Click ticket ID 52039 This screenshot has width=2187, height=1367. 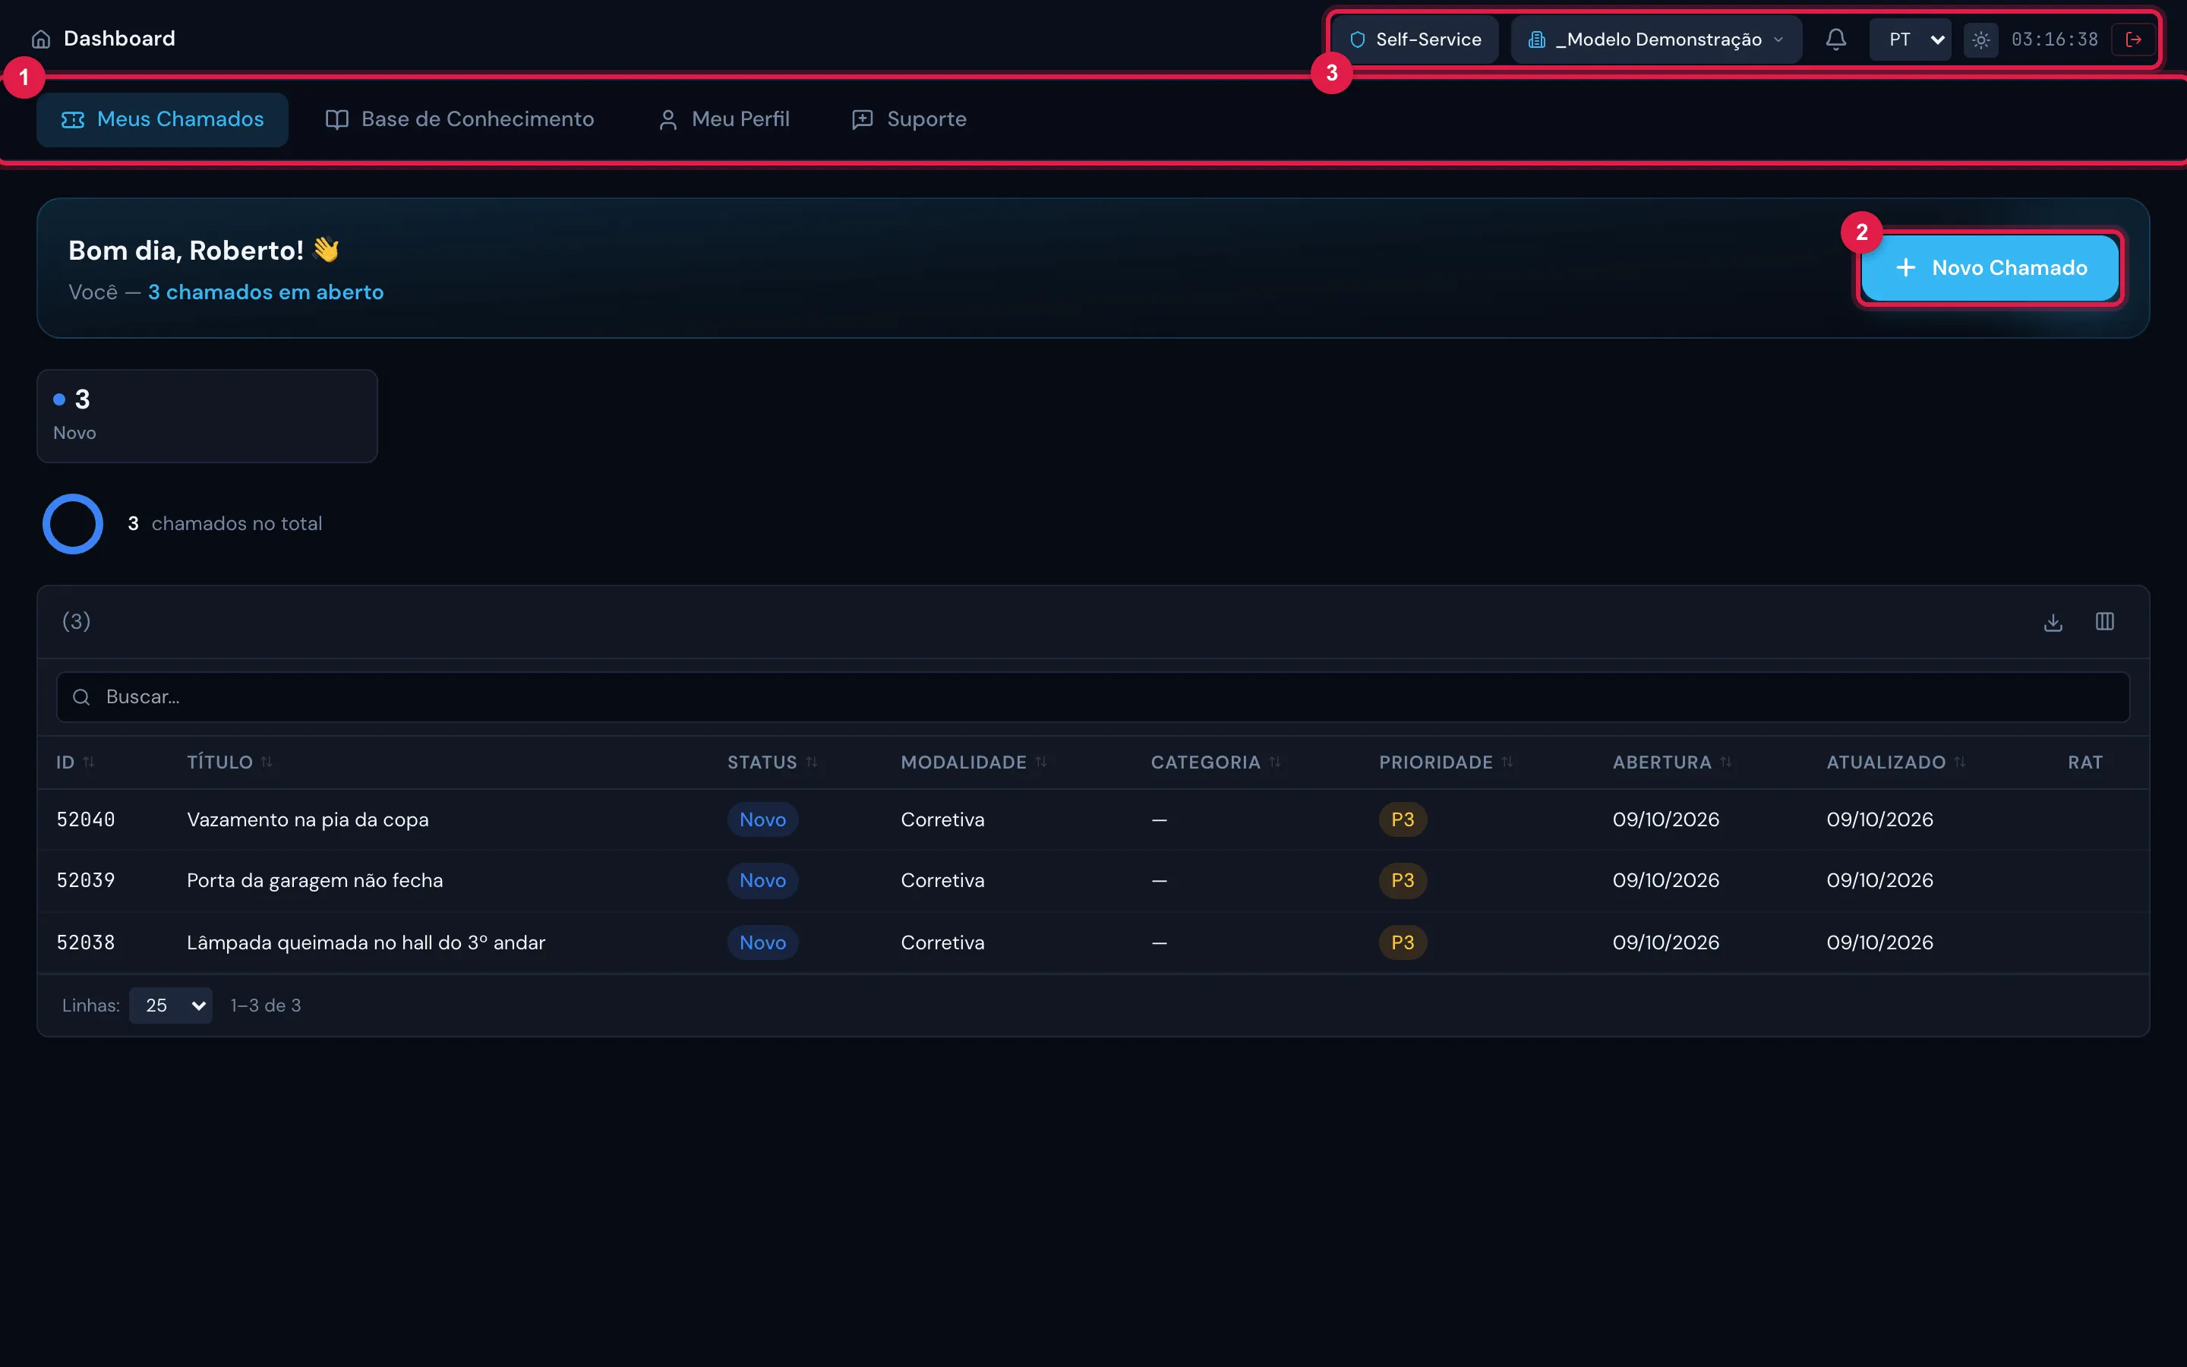(86, 881)
